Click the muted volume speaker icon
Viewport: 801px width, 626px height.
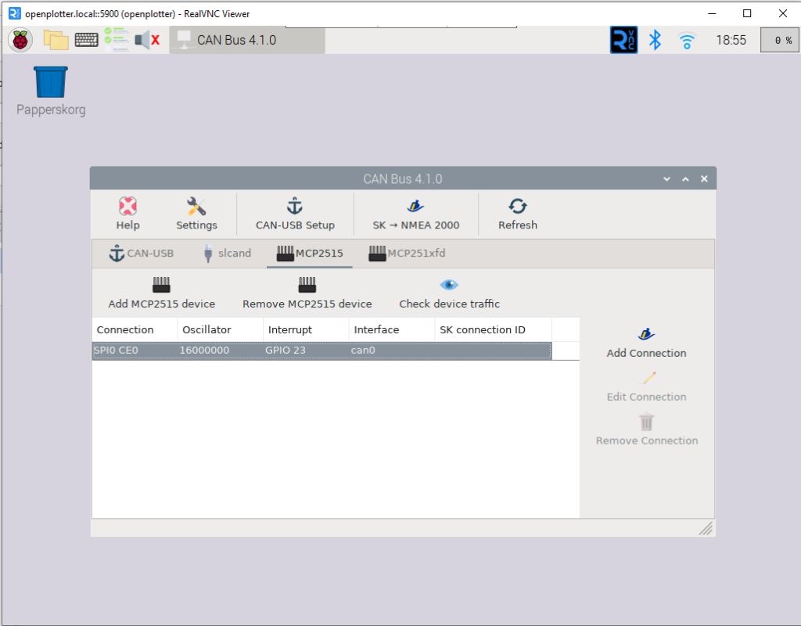pos(146,40)
